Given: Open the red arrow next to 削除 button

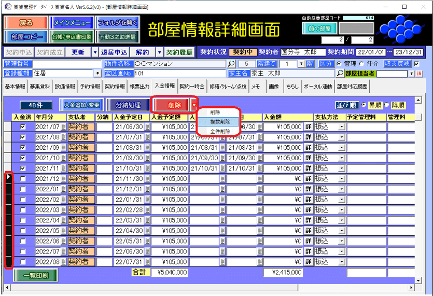Looking at the screenshot, I should [x=194, y=104].
